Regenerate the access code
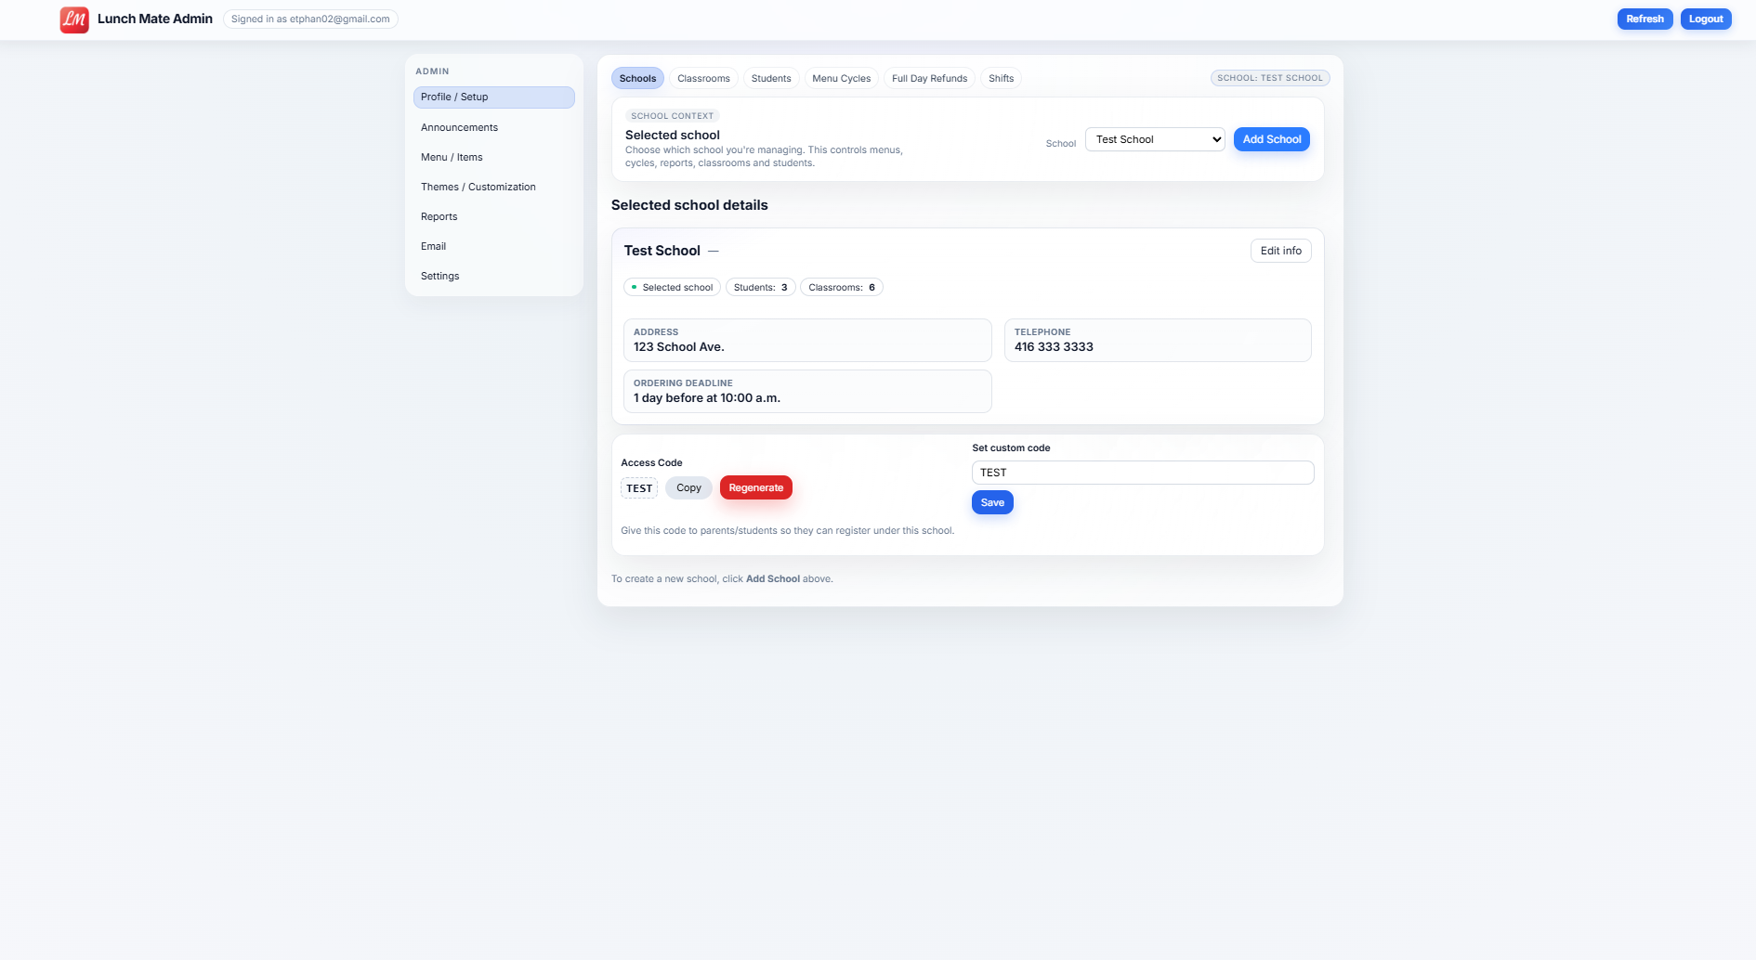 tap(755, 488)
